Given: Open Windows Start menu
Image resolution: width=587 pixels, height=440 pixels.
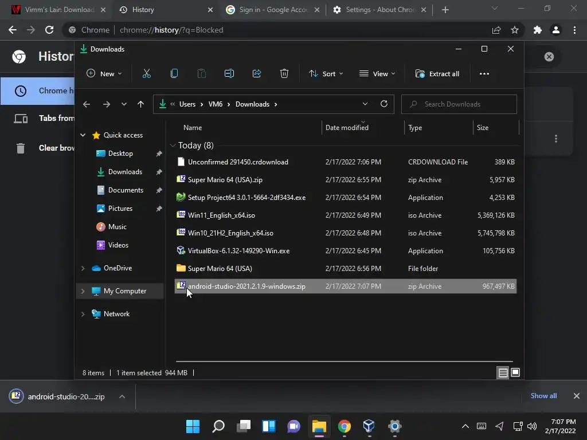Looking at the screenshot, I should tap(193, 426).
